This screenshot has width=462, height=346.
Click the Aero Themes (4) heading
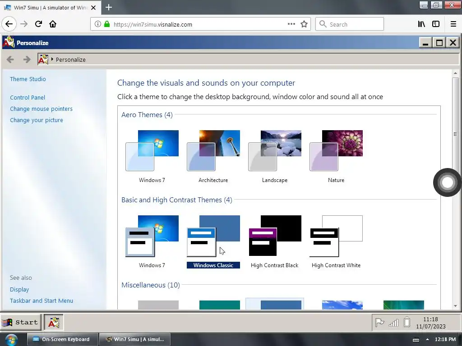(147, 115)
